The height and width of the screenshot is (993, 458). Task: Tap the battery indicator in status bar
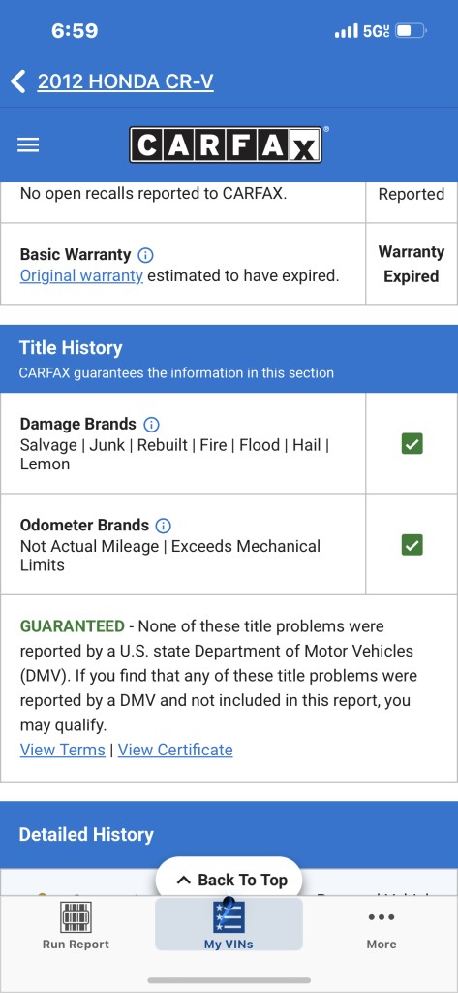[x=412, y=30]
